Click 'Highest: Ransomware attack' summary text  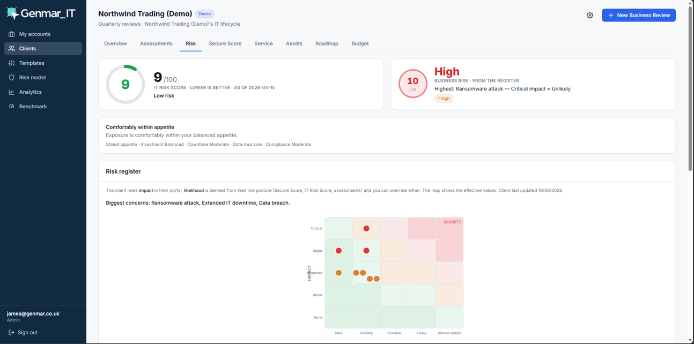coord(503,89)
